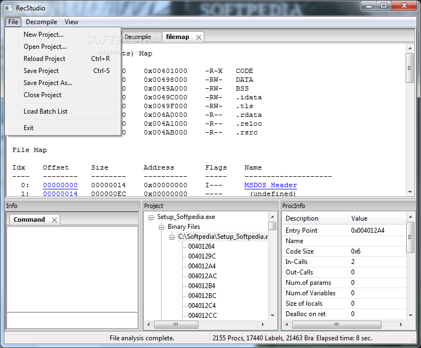Click the Num.of Variables row
The image size is (421, 348).
click(344, 293)
